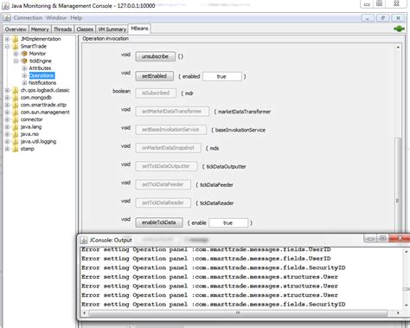Image resolution: width=410 pixels, height=328 pixels.
Task: Switch to the Memory tab
Action: click(40, 29)
